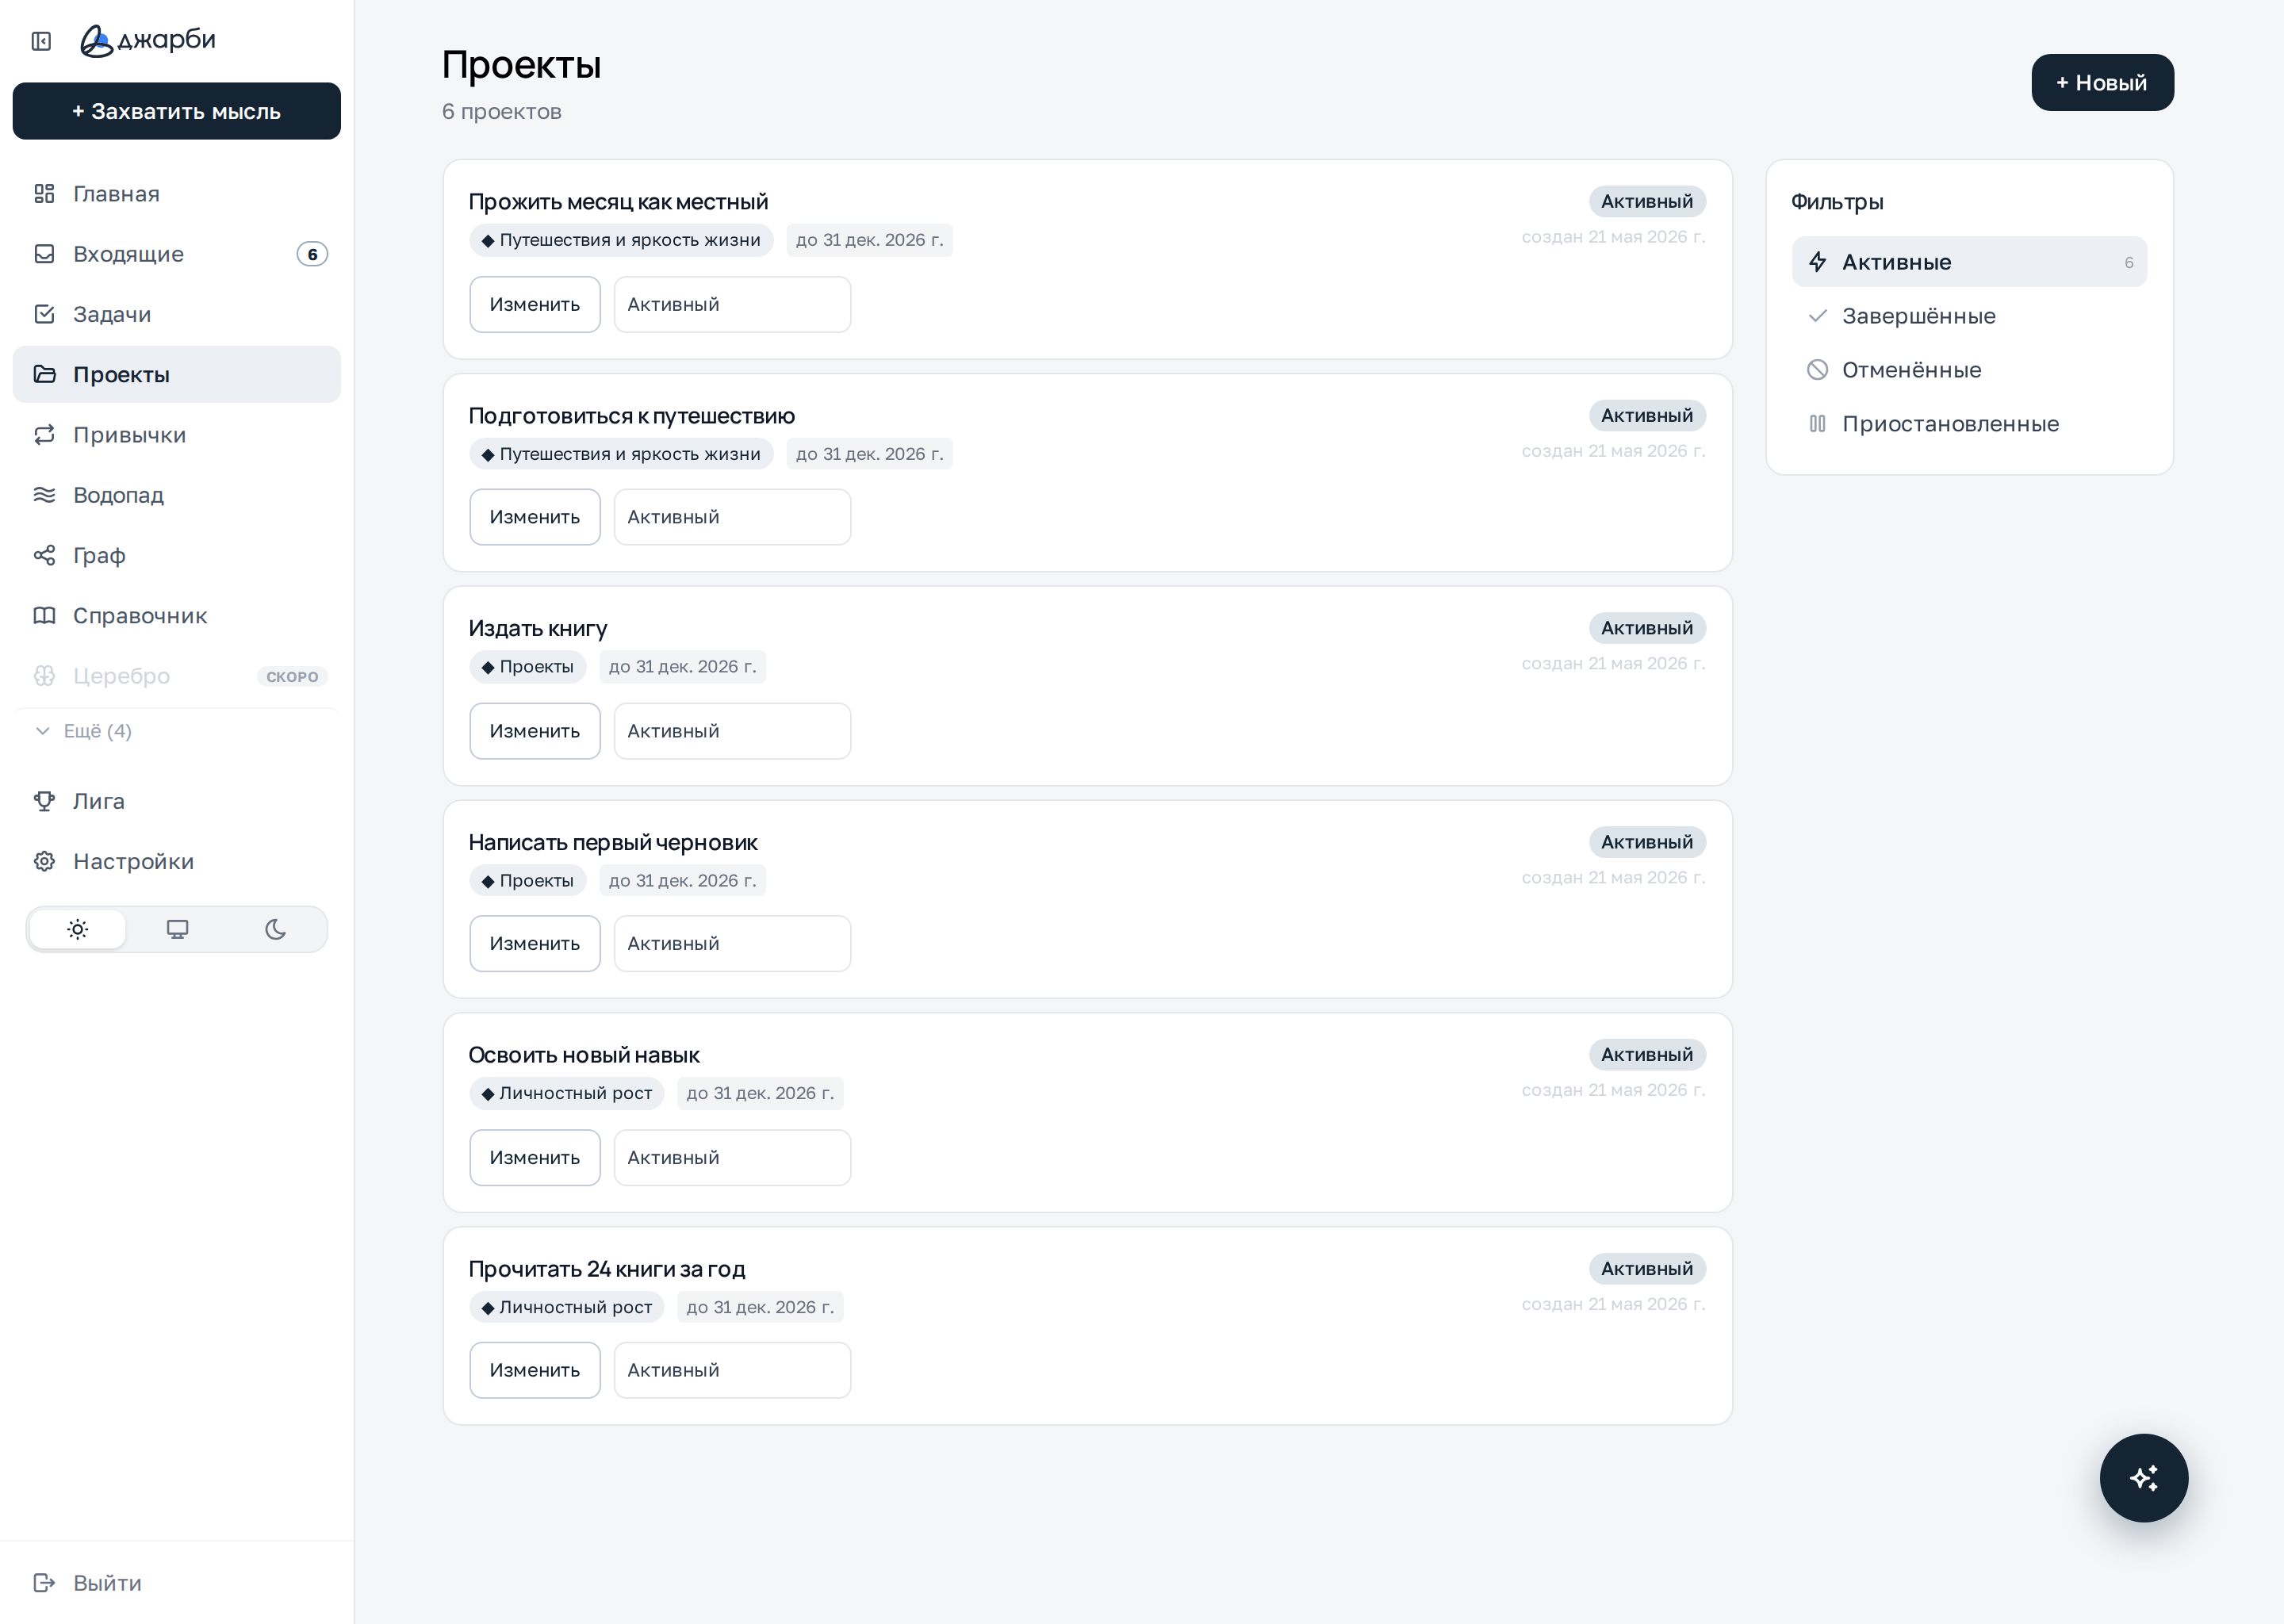Switch to system theme monitor icon
This screenshot has width=2284, height=1624.
[x=177, y=929]
